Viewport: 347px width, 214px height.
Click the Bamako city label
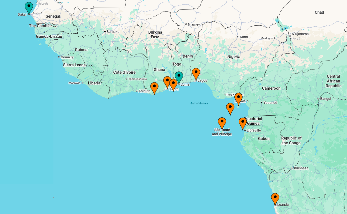113,32
